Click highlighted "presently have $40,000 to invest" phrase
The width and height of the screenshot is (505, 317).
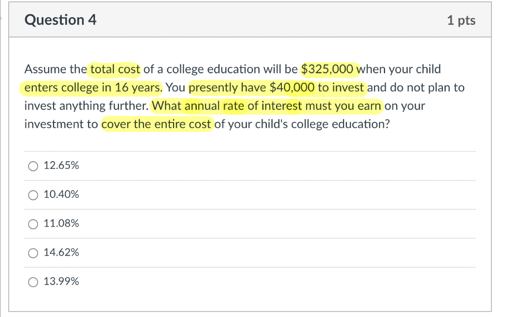pos(277,88)
